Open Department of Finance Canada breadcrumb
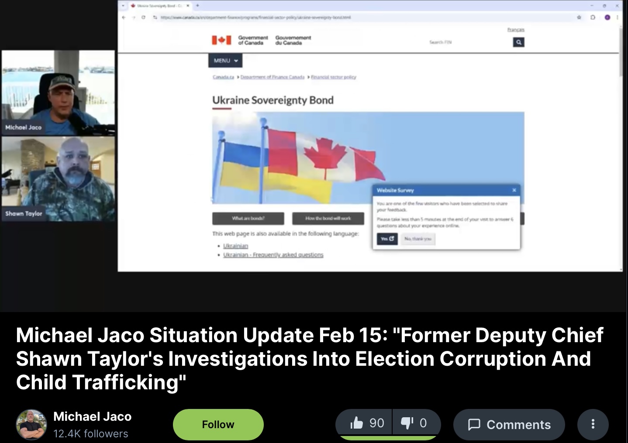Viewport: 628px width, 443px height. click(272, 77)
